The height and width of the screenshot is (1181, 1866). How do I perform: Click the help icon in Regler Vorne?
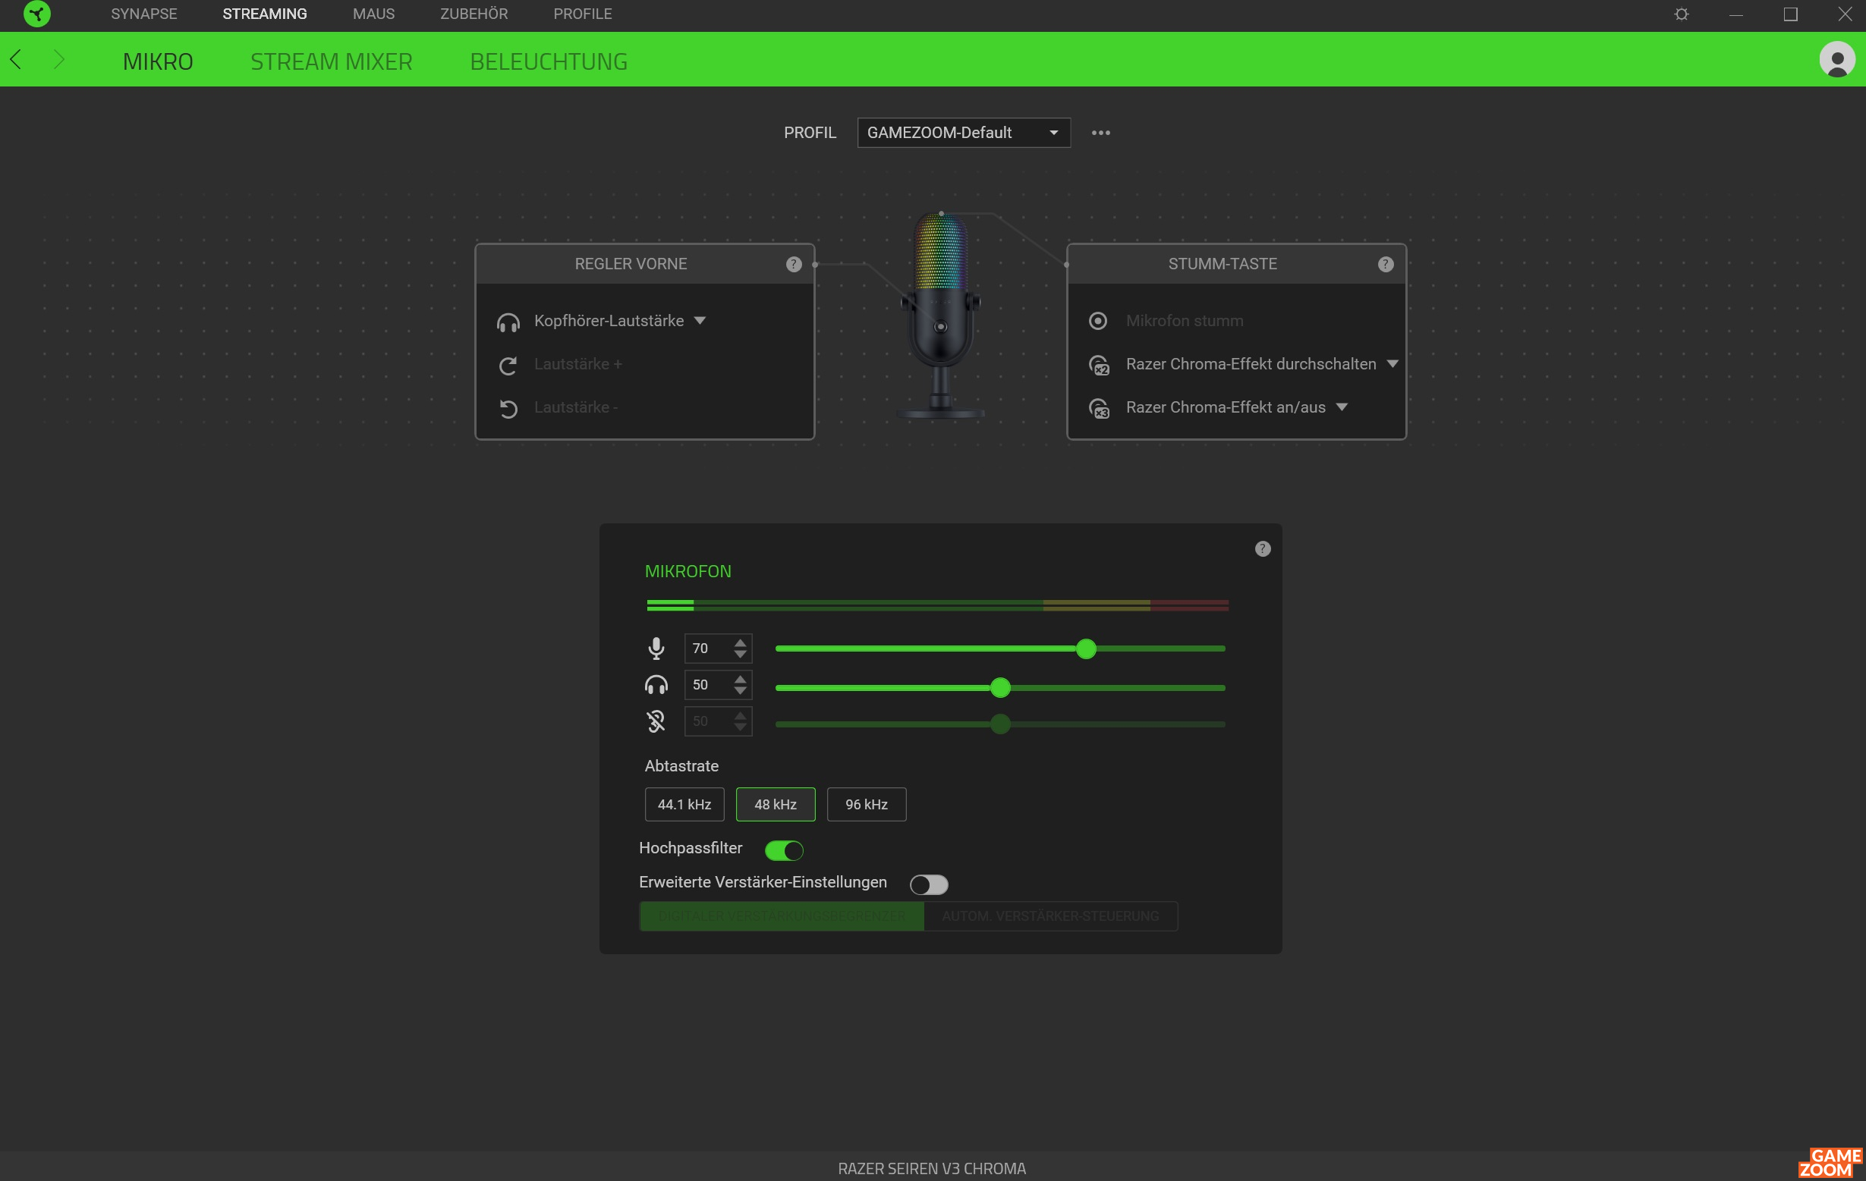click(x=794, y=264)
